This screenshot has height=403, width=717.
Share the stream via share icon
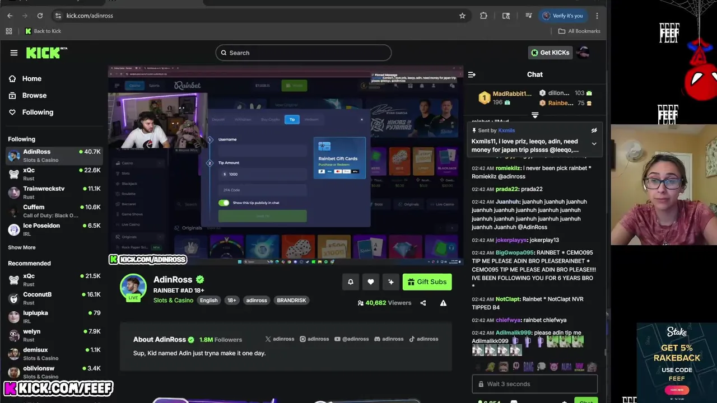click(423, 303)
